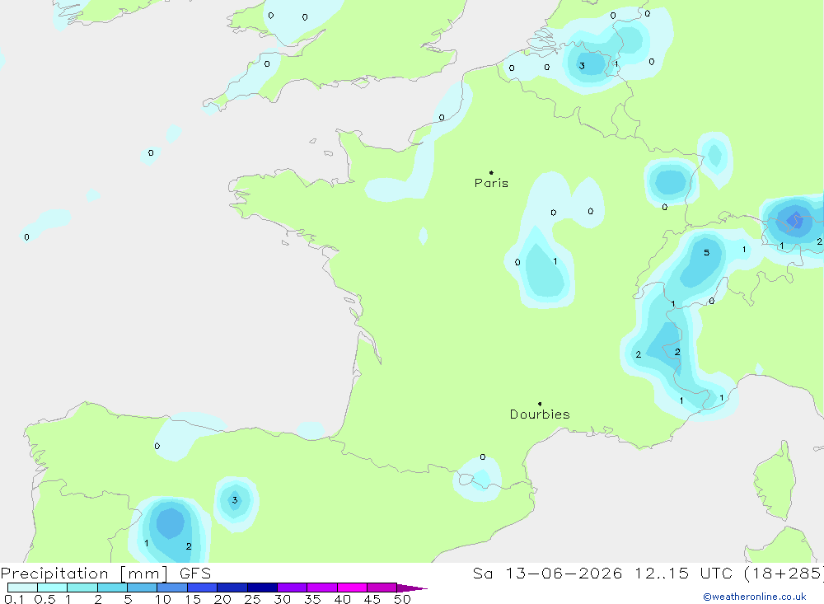824x604 pixels.
Task: Click the '0' value on the Normandy coast
Action: pyautogui.click(x=442, y=117)
